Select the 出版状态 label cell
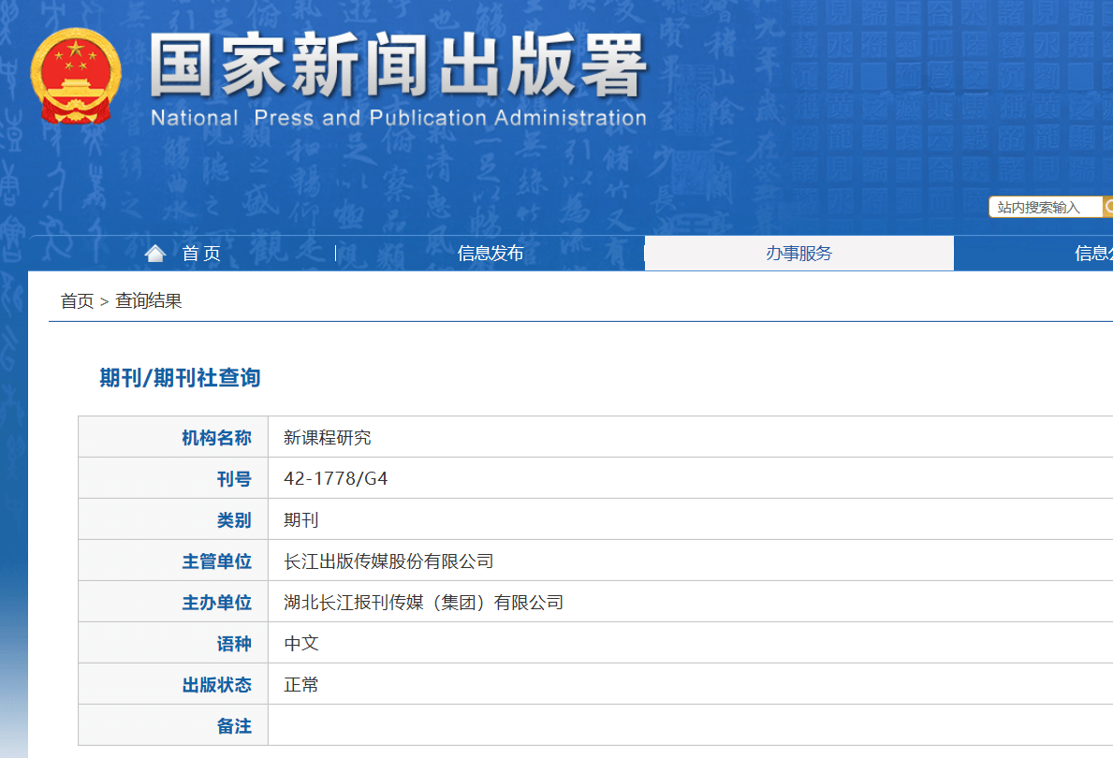Viewport: 1113px width, 758px height. 173,684
